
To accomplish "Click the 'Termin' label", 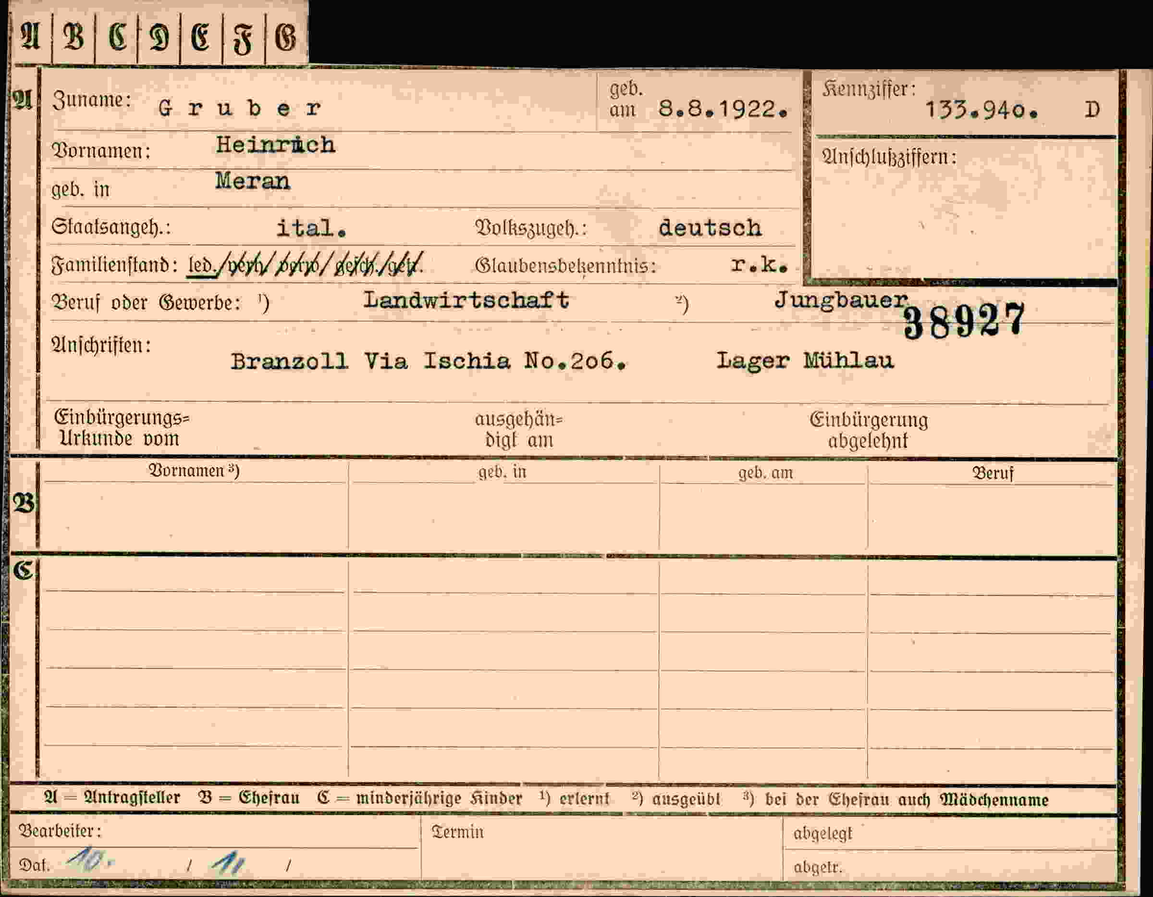I will (x=457, y=832).
